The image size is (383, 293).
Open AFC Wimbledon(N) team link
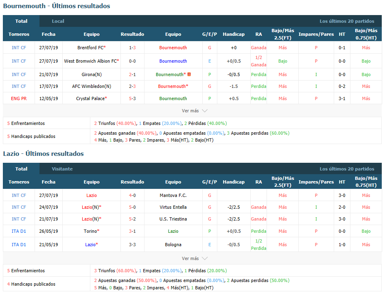91,86
